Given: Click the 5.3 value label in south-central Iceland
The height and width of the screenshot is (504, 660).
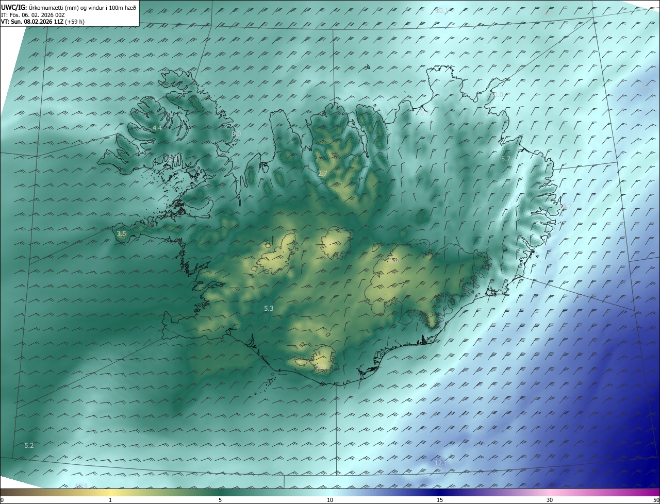Looking at the screenshot, I should (269, 309).
